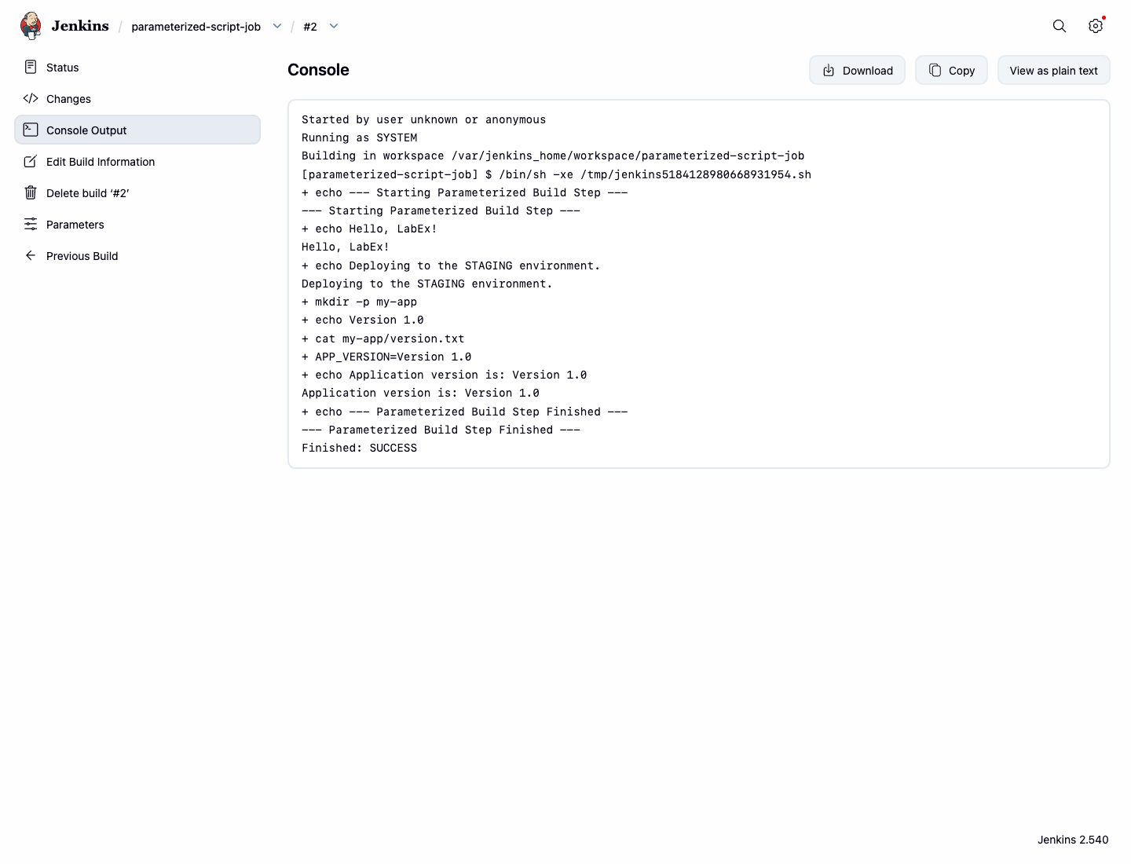Image resolution: width=1131 pixels, height=864 pixels.
Task: Click the "Building in workspace" console line
Action: click(x=553, y=156)
